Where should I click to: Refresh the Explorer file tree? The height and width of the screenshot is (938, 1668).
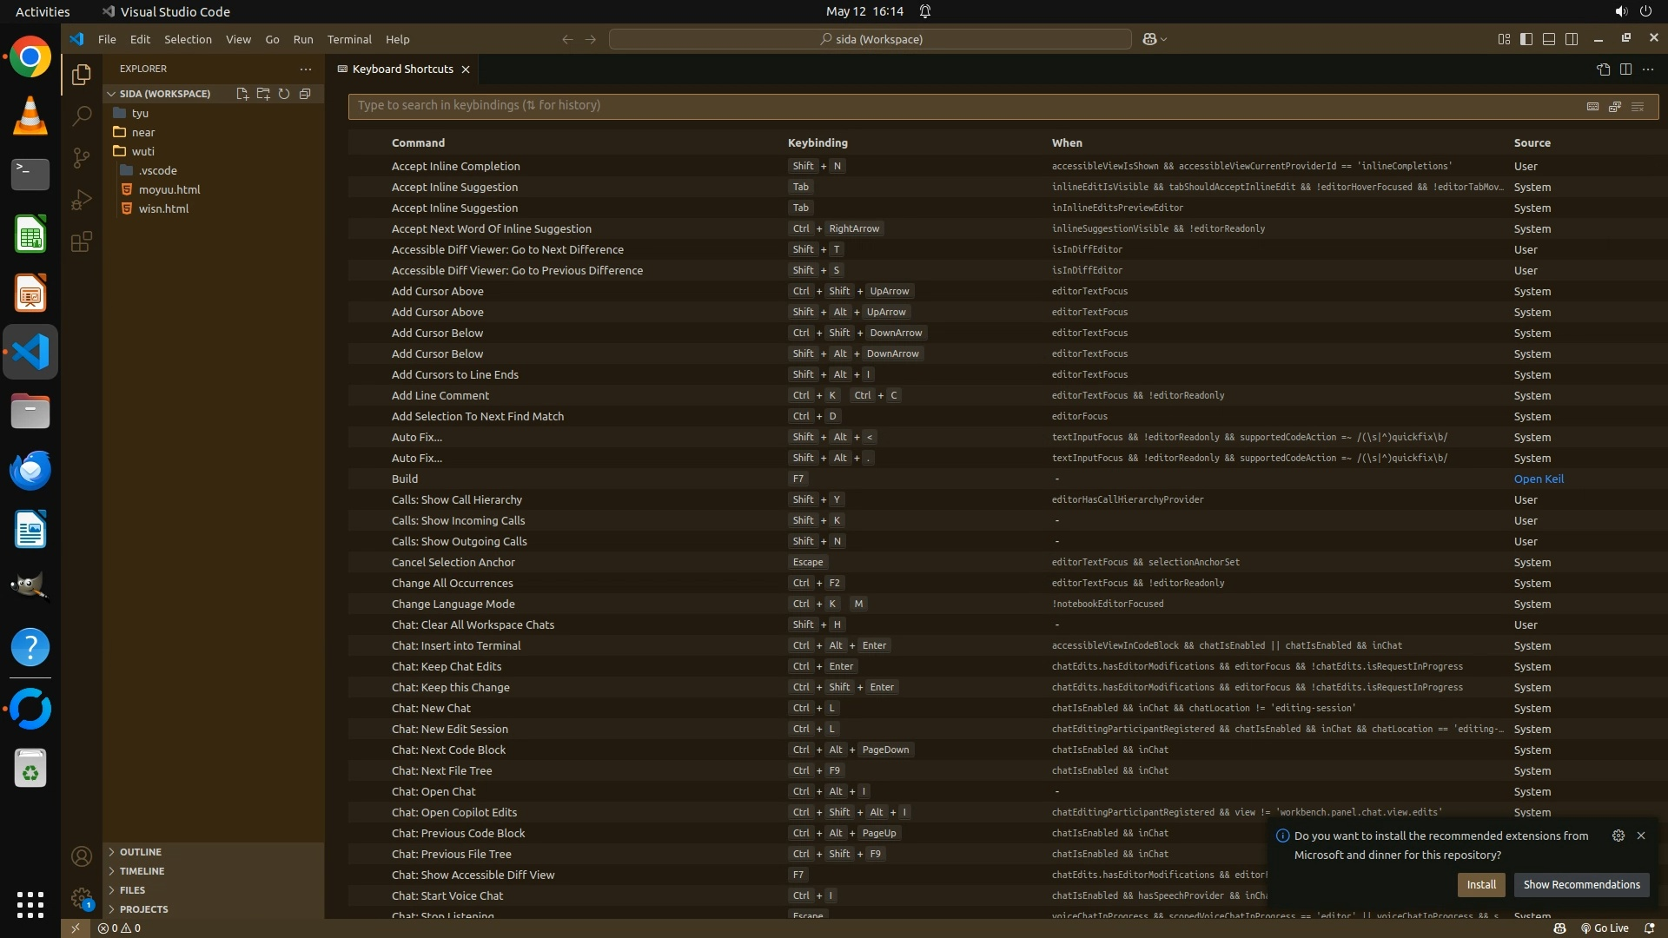tap(284, 94)
